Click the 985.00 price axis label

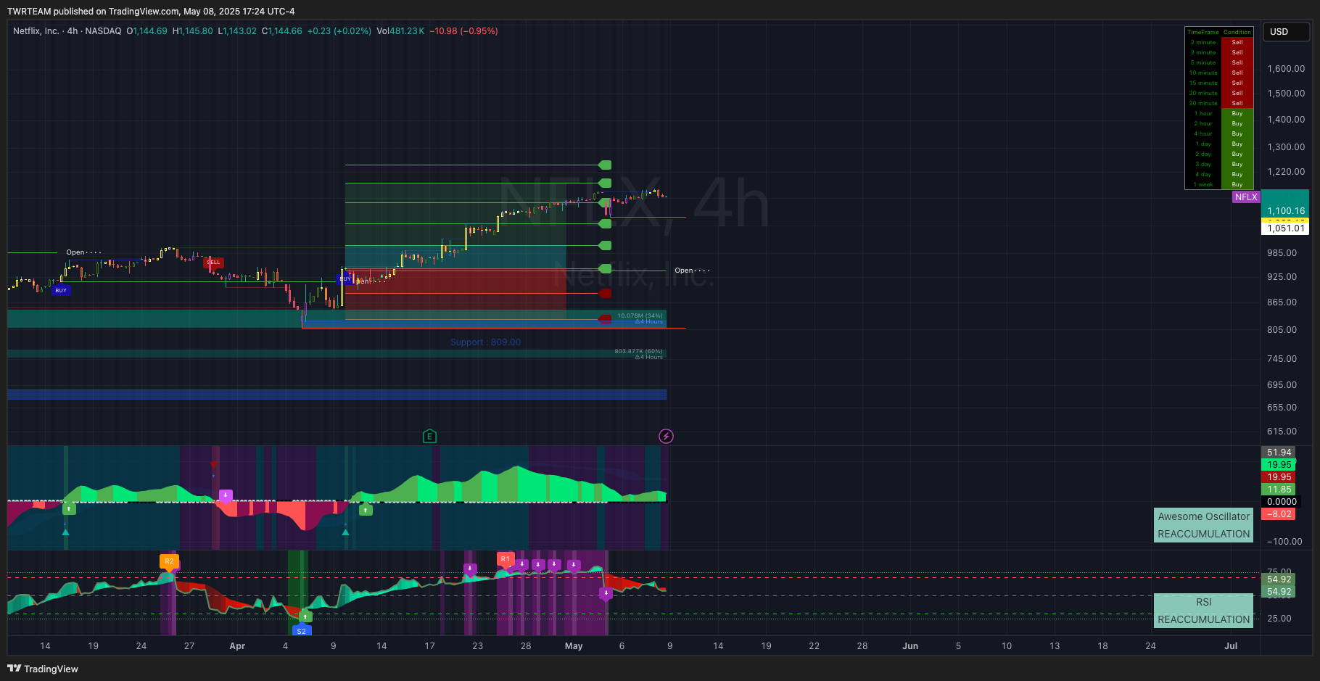[x=1282, y=253]
